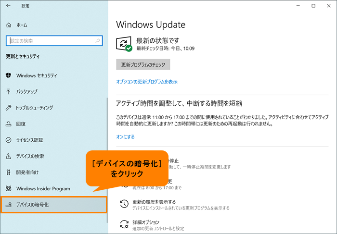
Task: Maximize the Settings window
Action: [313, 6]
